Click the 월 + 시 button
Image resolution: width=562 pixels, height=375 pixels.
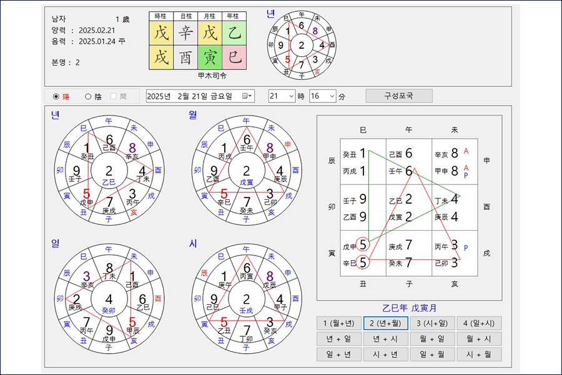(479, 339)
